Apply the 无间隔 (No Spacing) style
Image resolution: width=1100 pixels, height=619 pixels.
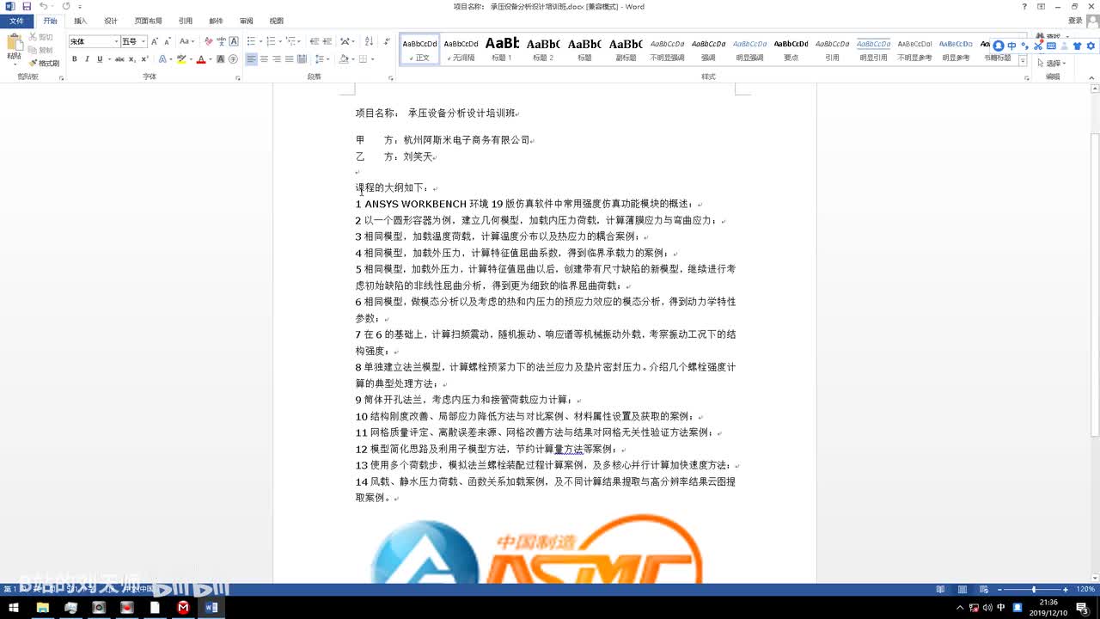(461, 50)
